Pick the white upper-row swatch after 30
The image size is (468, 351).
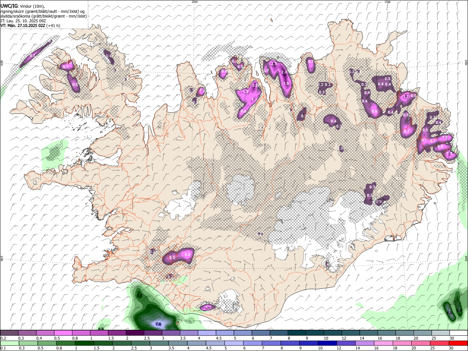(x=458, y=333)
